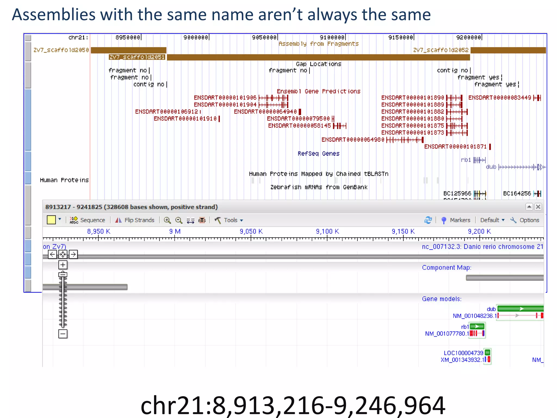557x418 pixels.
Task: Click the Options wrench button
Action: (x=525, y=220)
